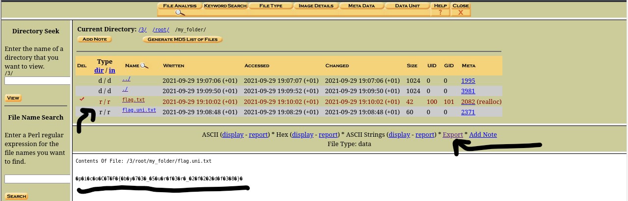Click flag.uni.txt size value 60

pos(410,112)
